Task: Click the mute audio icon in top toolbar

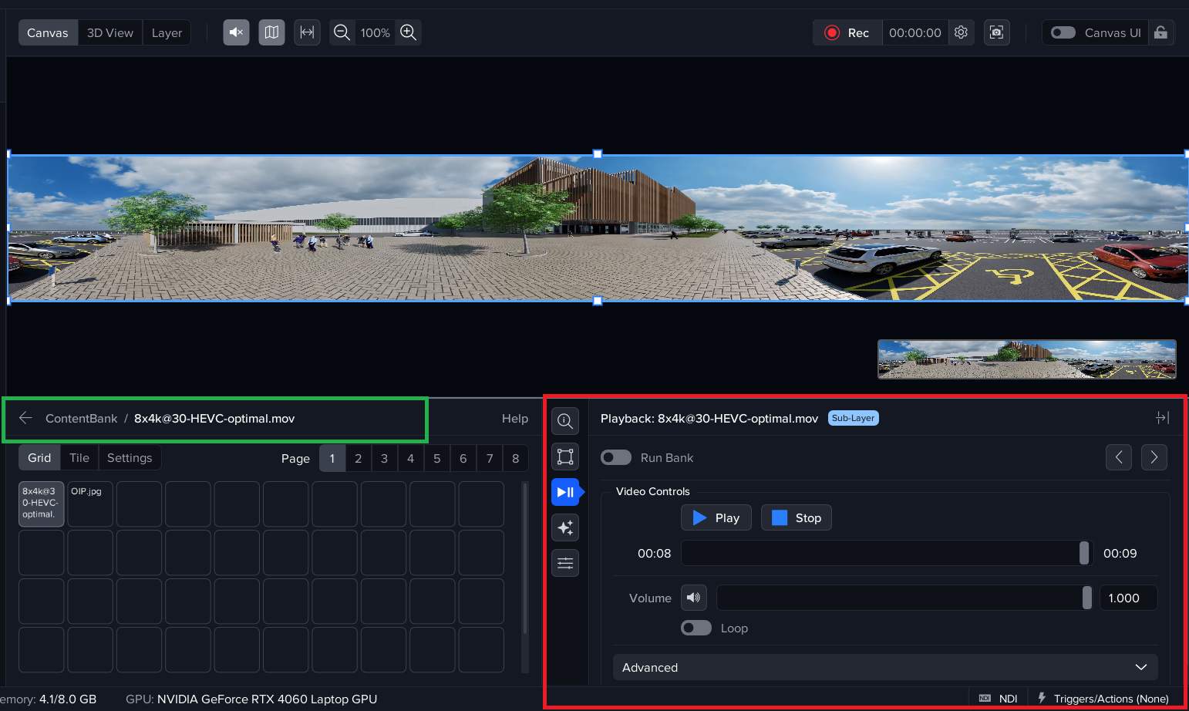Action: coord(236,32)
